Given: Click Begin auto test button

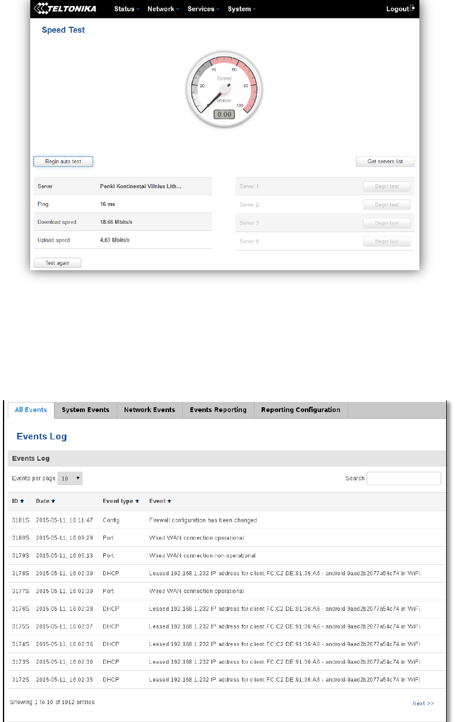Looking at the screenshot, I should (63, 161).
